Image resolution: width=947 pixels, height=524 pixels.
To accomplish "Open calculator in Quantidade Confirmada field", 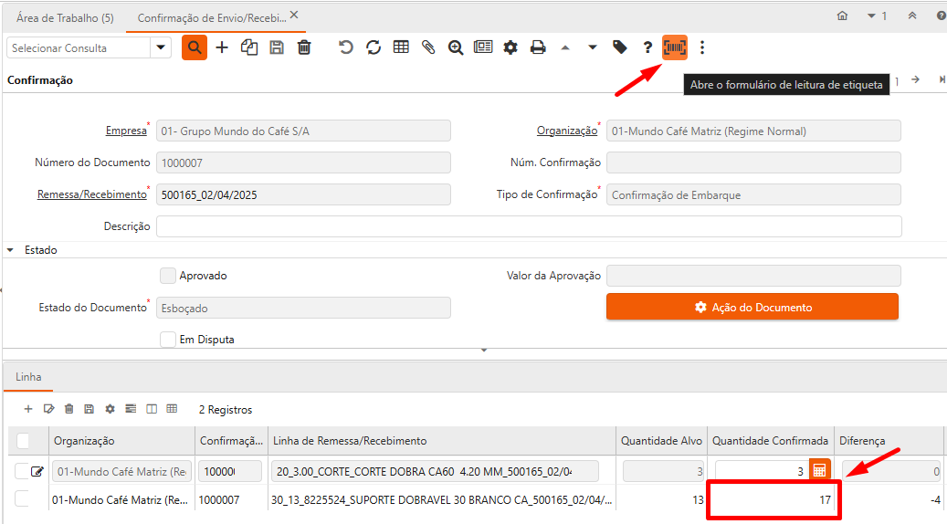I will pos(819,471).
